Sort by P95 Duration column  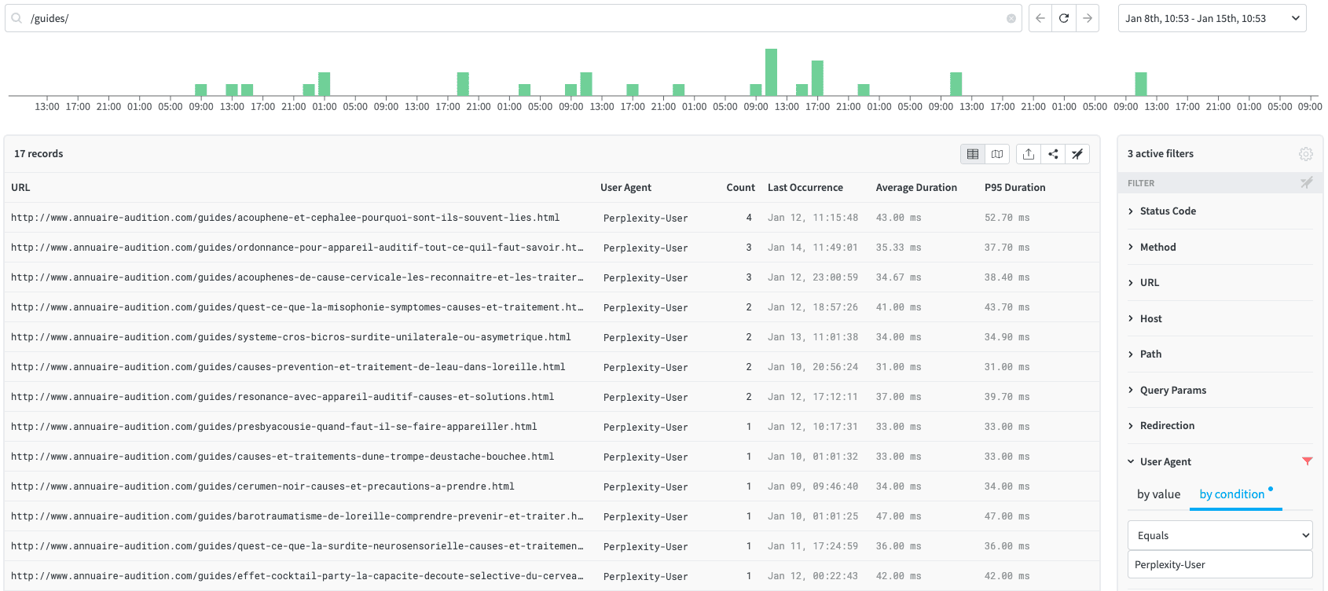(x=1014, y=188)
